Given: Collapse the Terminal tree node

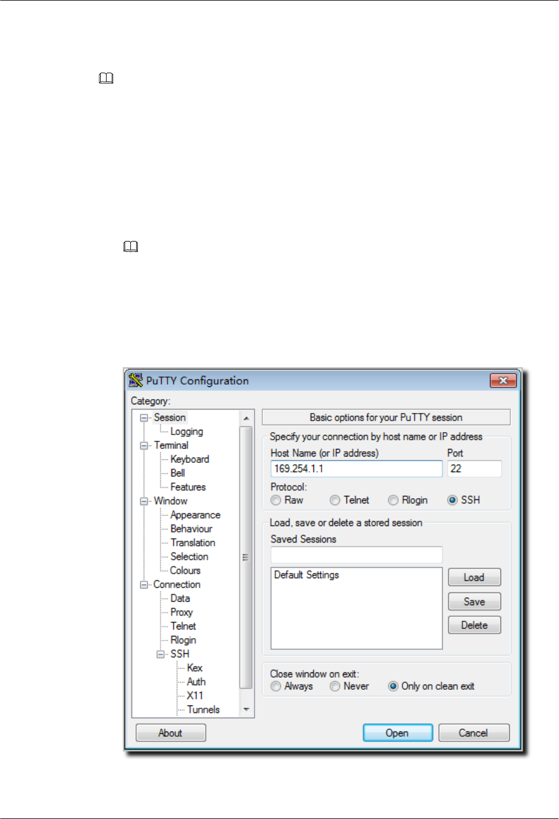Looking at the screenshot, I should (144, 445).
